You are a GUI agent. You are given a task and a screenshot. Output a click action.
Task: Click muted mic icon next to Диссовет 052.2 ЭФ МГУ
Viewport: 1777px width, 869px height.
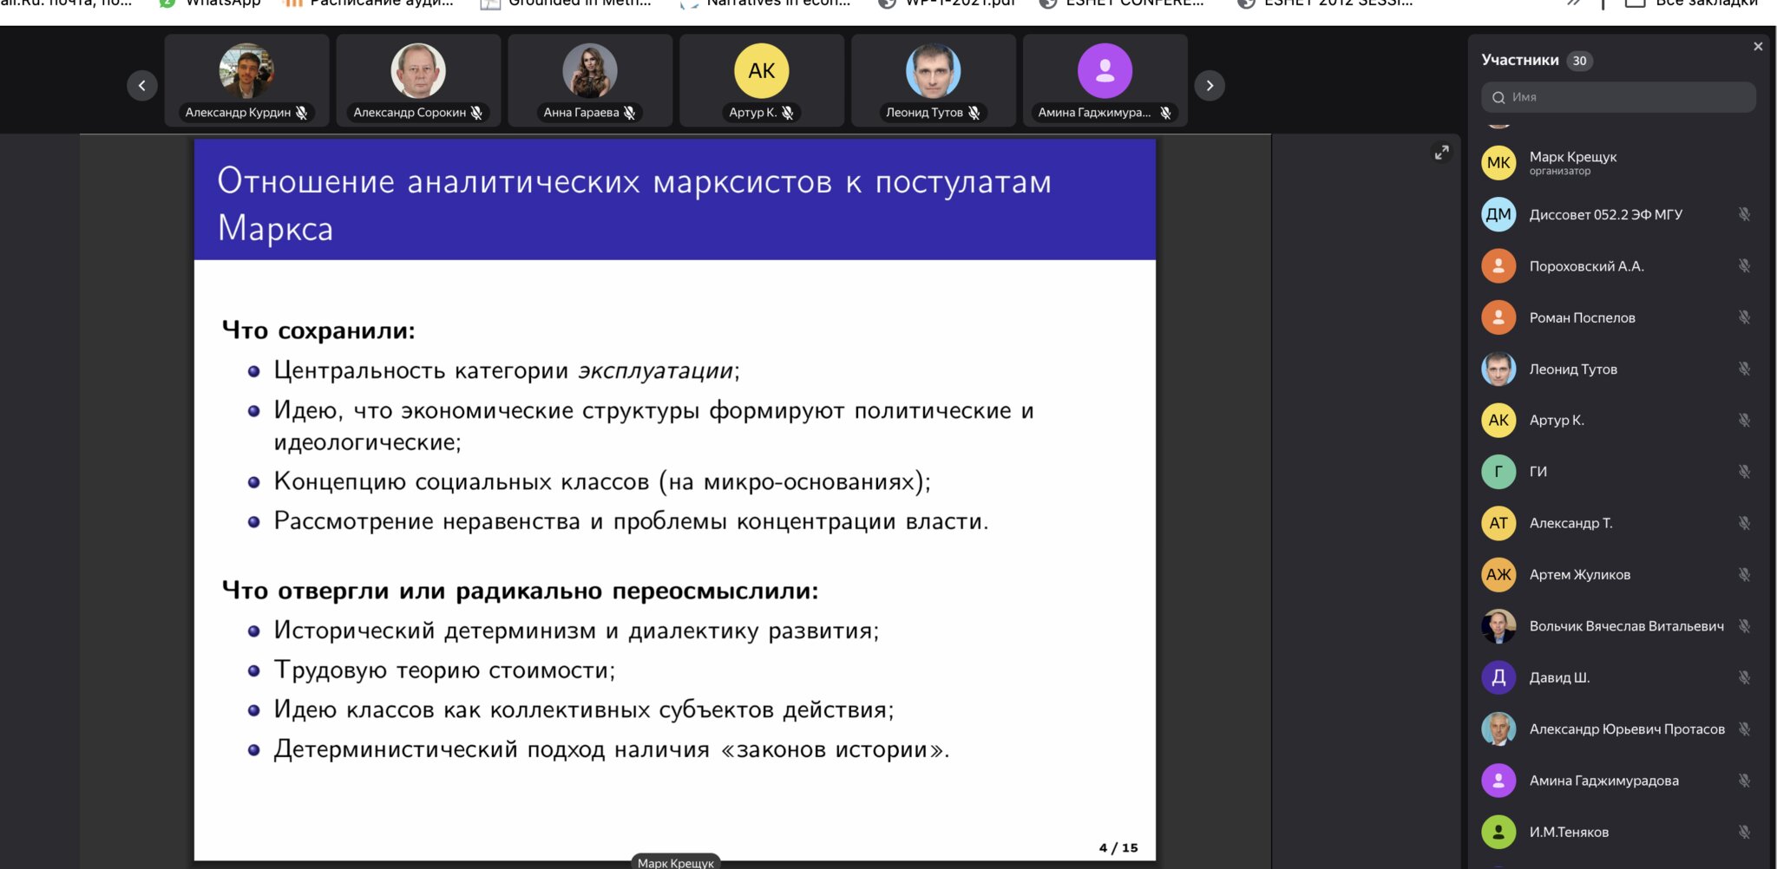tap(1744, 214)
